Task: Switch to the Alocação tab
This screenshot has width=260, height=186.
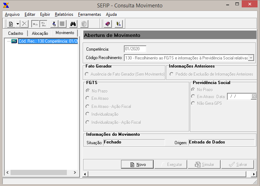Action: point(40,33)
